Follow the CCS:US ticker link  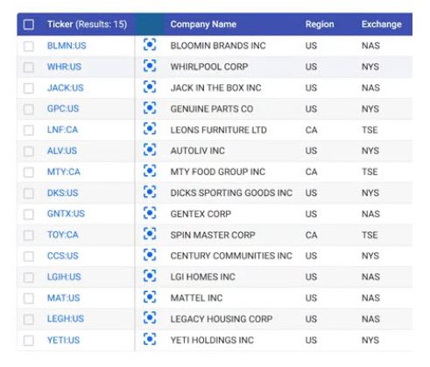pyautogui.click(x=63, y=256)
